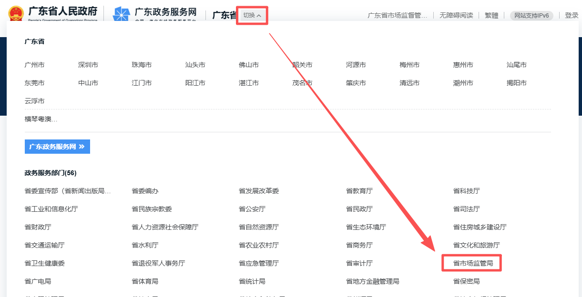The width and height of the screenshot is (582, 297).
Task: Select the 深圳市 city link
Action: pyautogui.click(x=88, y=65)
